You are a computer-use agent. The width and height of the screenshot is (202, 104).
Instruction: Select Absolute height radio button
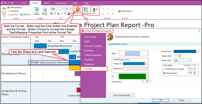(x=164, y=73)
